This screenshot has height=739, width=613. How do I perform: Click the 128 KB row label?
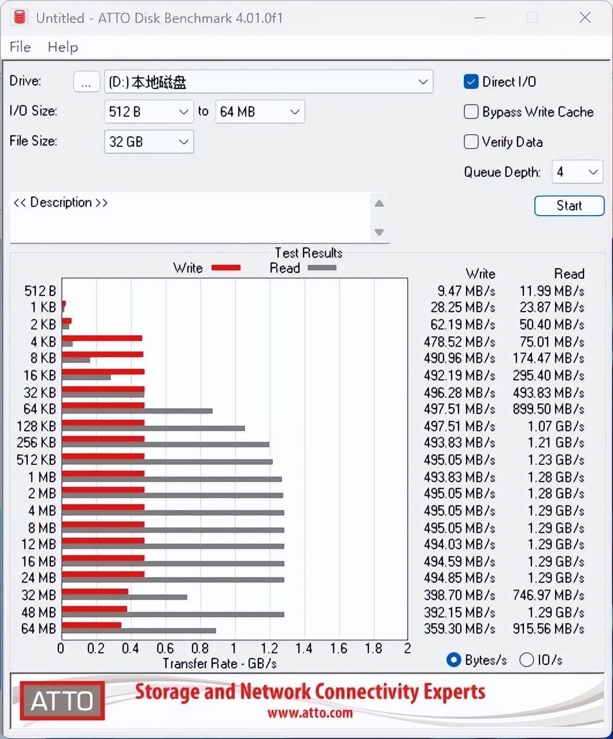(x=36, y=426)
